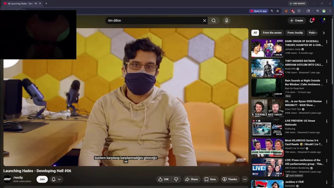334x188 pixels.
Task: Open options for AfD press conference video
Action: pos(326,161)
